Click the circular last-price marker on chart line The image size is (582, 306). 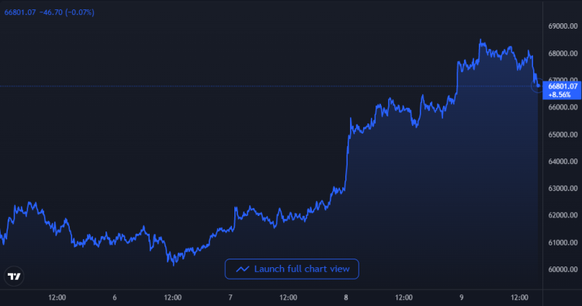538,85
